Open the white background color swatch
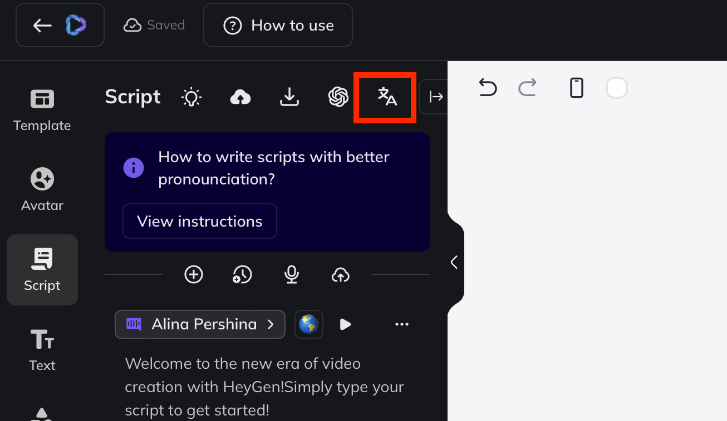 [x=617, y=88]
